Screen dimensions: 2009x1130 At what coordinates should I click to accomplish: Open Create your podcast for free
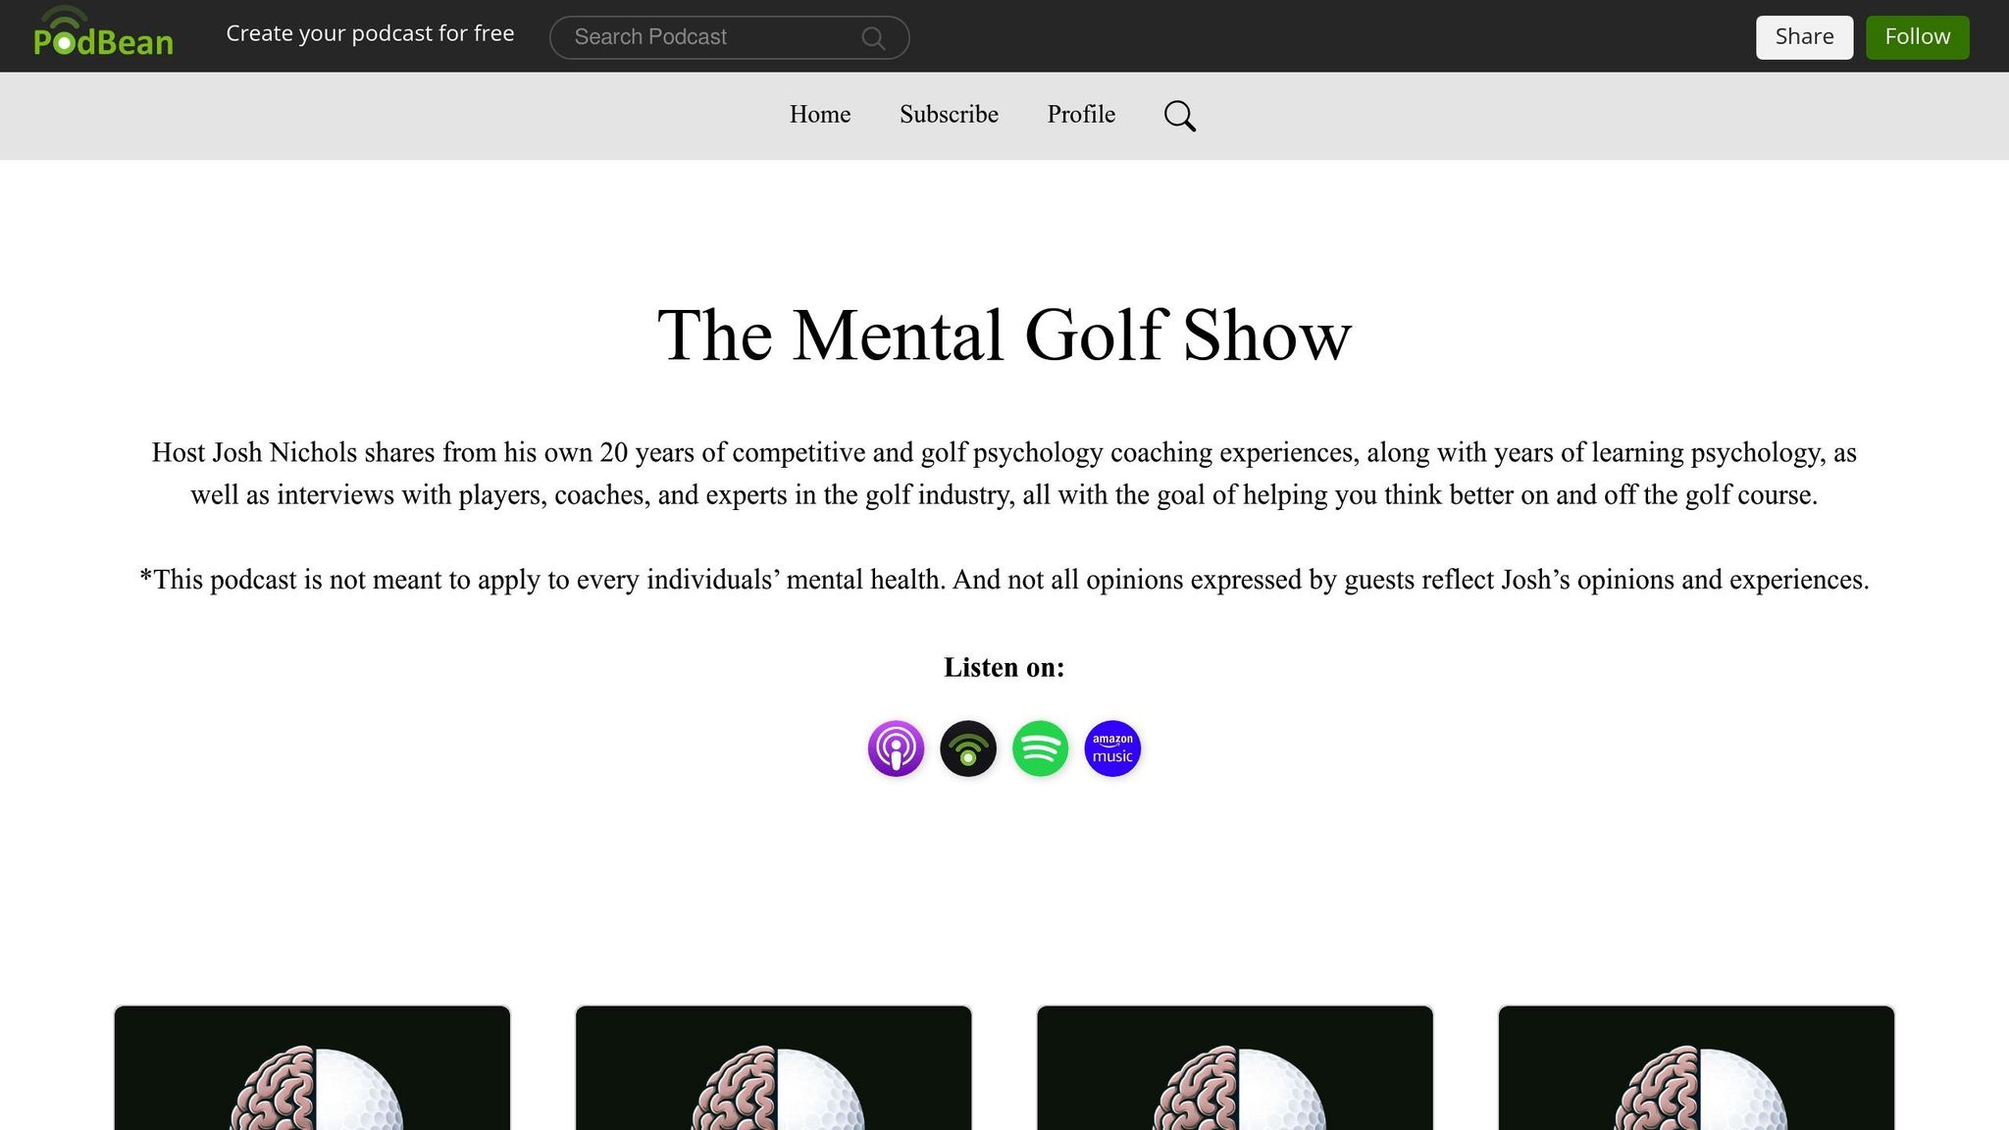pyautogui.click(x=370, y=32)
